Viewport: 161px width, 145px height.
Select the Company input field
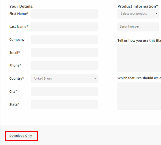(64, 40)
